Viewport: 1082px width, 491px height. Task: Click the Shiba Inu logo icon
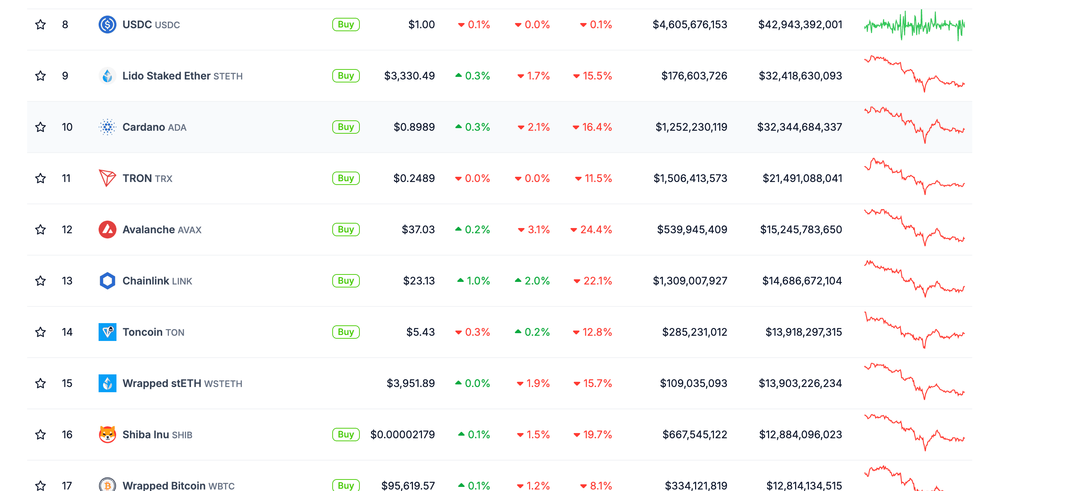pyautogui.click(x=107, y=435)
